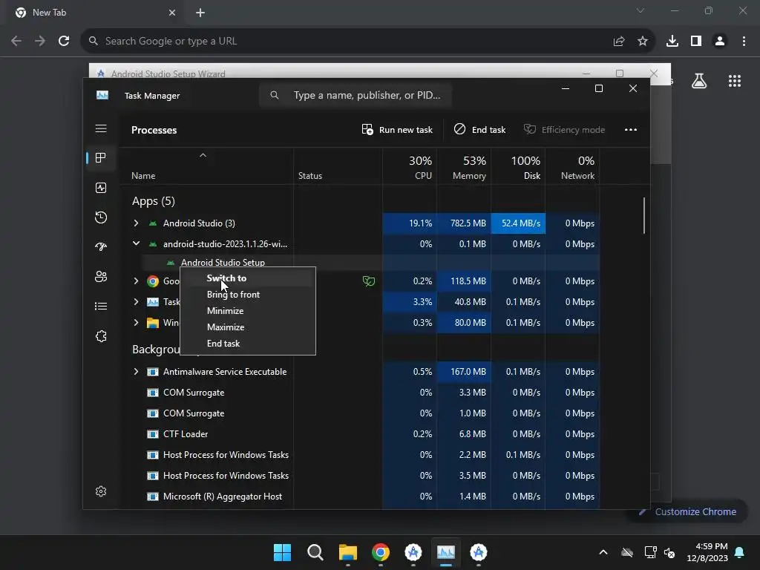Screen dimensions: 760x570
Task: Expand Google Chrome process group
Action: [x=137, y=281]
